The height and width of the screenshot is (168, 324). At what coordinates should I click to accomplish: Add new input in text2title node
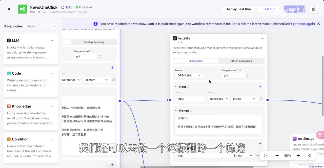[260, 87]
